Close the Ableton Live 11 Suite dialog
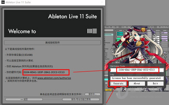Screen dimensions: 169x105 (x=102, y=2)
